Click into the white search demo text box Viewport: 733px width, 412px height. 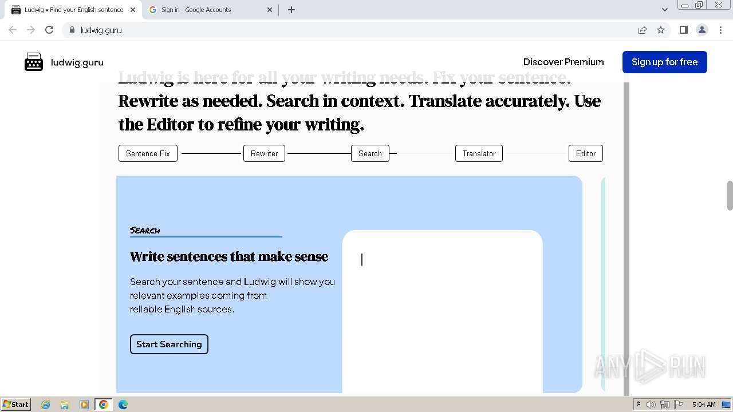(x=442, y=311)
